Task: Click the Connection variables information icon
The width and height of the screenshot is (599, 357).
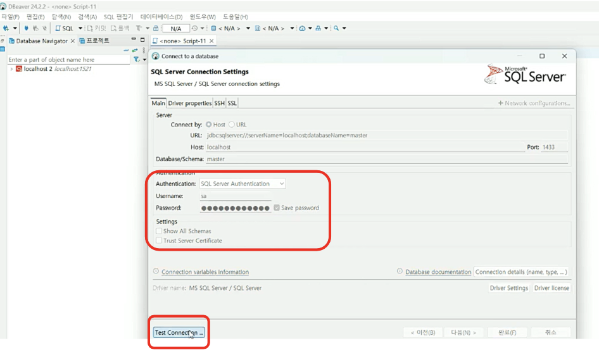Action: 156,272
